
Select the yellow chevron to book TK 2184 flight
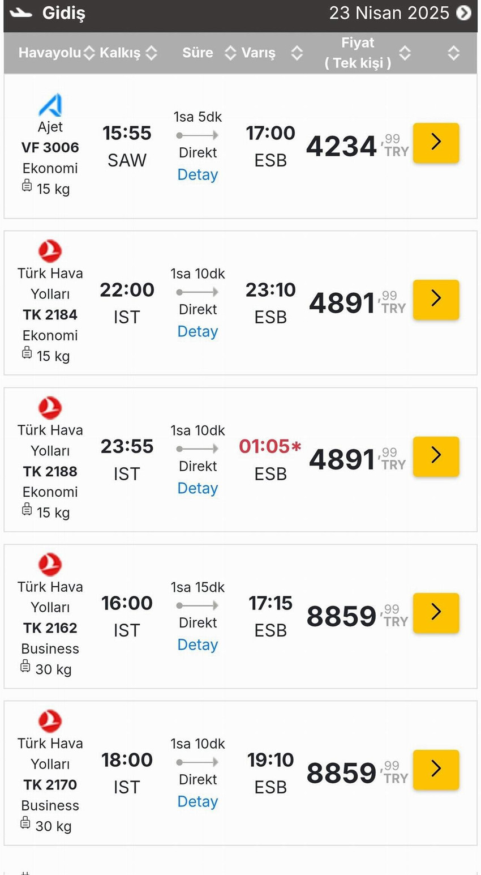pos(436,300)
